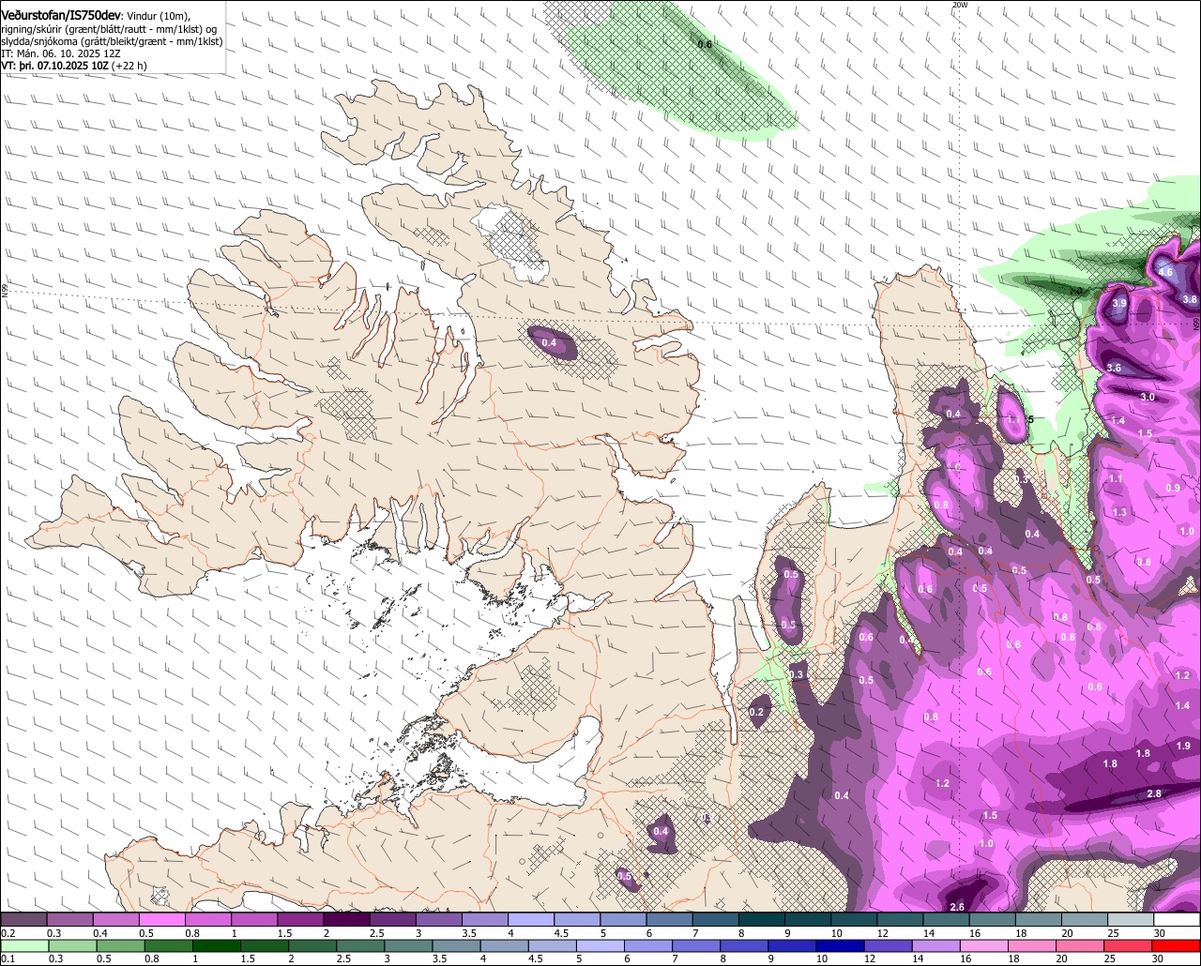Select upper legend swatch between 2 and 2.5
Screen dimensions: 1201x966
(346, 919)
